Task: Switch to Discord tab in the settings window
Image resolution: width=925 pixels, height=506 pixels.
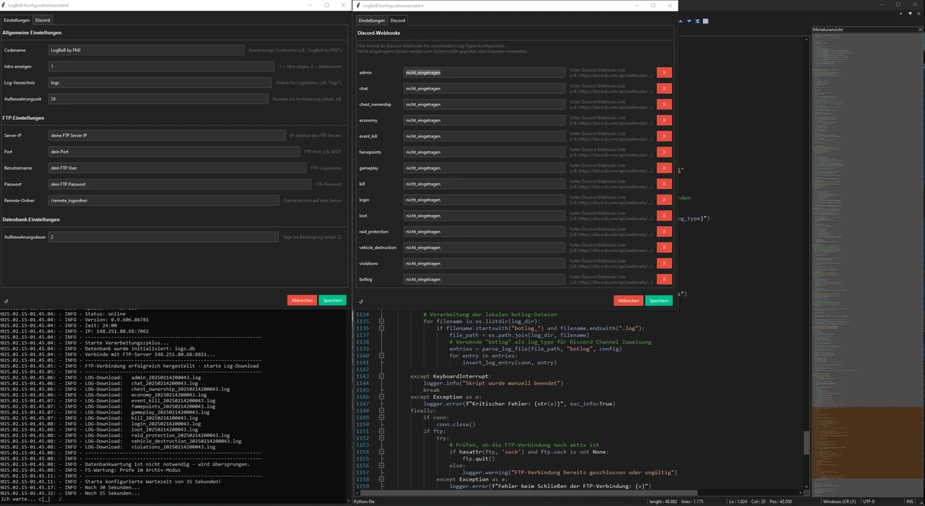Action: [43, 20]
